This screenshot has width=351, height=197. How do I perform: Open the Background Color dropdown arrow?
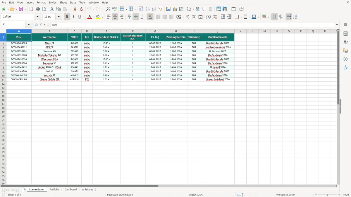tap(102, 17)
